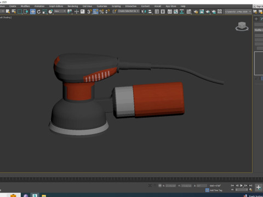This screenshot has height=197, width=263.
Task: Toggle Scene Explorer icon
Action: [x=157, y=11]
